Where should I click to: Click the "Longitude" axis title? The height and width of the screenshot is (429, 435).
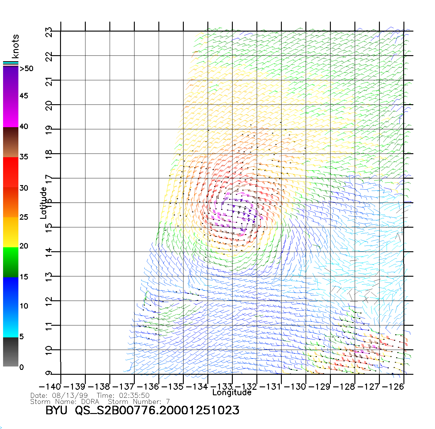[x=232, y=393]
